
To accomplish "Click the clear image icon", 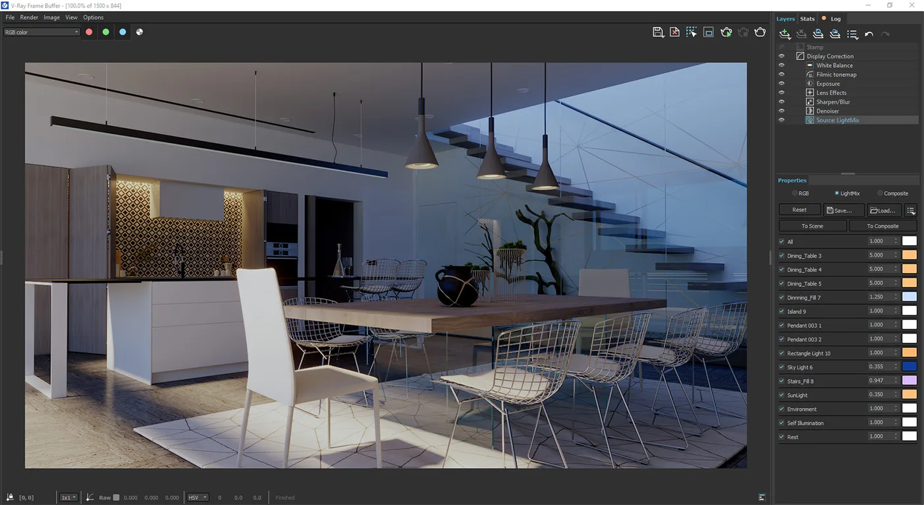I will click(675, 32).
